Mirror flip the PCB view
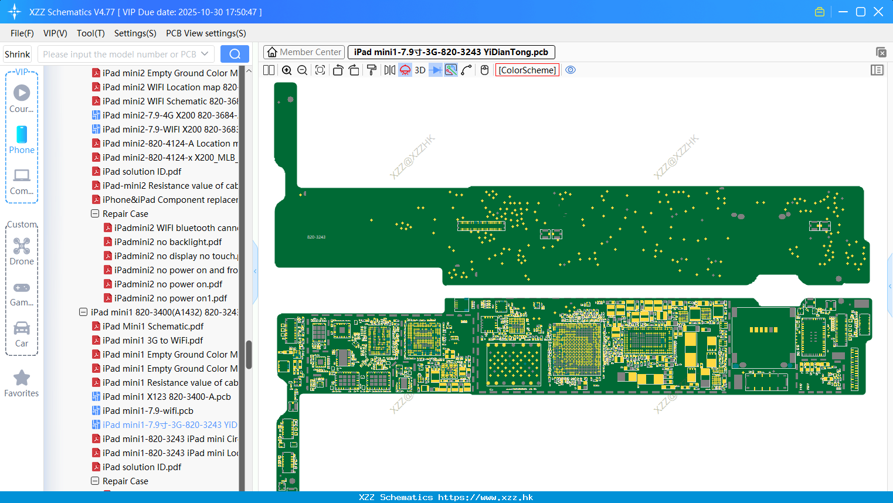This screenshot has width=893, height=503. (x=390, y=70)
